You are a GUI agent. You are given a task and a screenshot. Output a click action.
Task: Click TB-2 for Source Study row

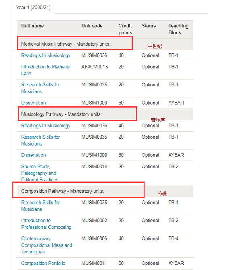tap(173, 167)
